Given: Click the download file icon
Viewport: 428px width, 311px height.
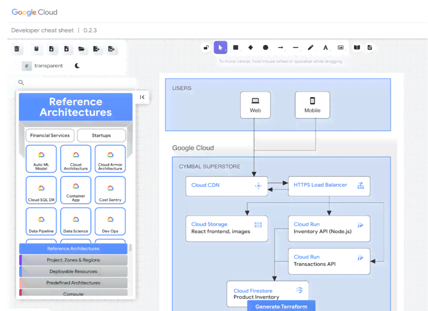Looking at the screenshot, I should (51, 49).
